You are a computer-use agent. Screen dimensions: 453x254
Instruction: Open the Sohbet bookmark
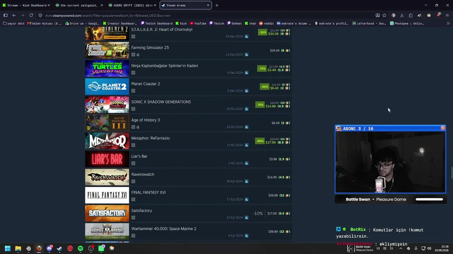click(234, 24)
